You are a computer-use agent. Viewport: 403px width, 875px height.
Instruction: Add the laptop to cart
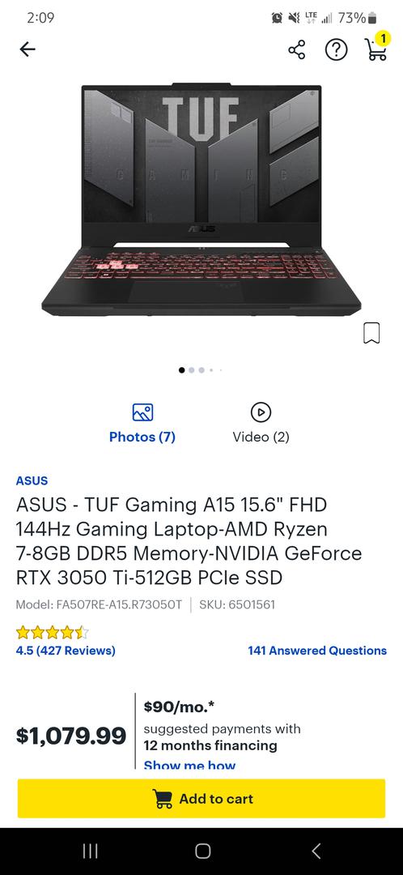[201, 799]
